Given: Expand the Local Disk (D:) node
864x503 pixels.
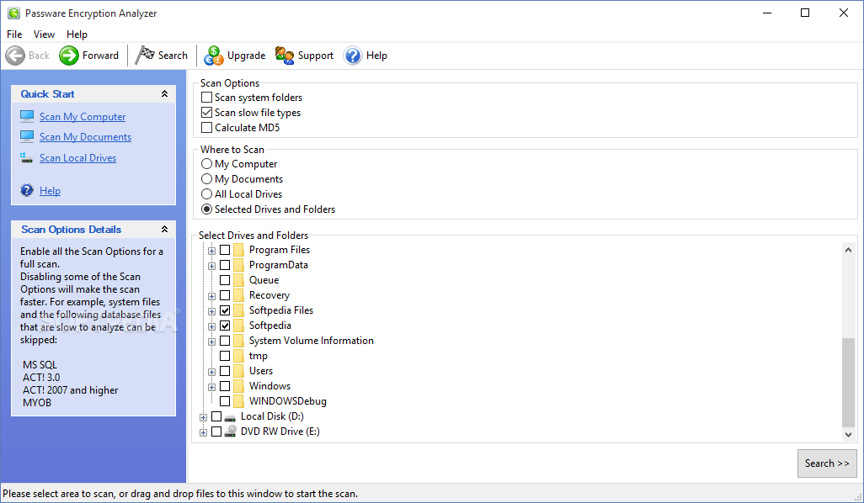Looking at the screenshot, I should (203, 417).
